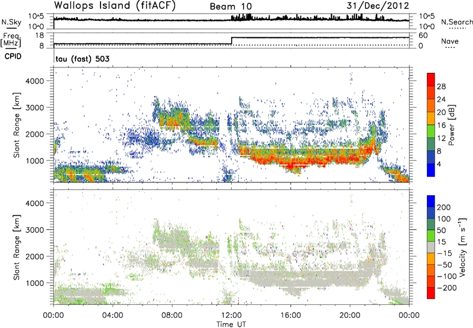This screenshot has width=473, height=328.
Task: Pick the bright green 15–50 Velocity swatch
Action: click(431, 236)
